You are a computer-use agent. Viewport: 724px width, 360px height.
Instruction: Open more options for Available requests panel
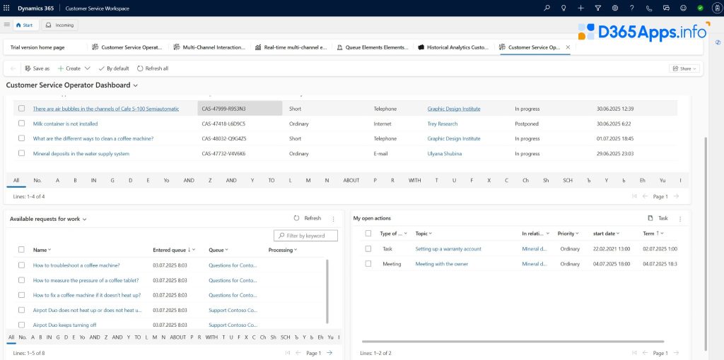click(334, 219)
